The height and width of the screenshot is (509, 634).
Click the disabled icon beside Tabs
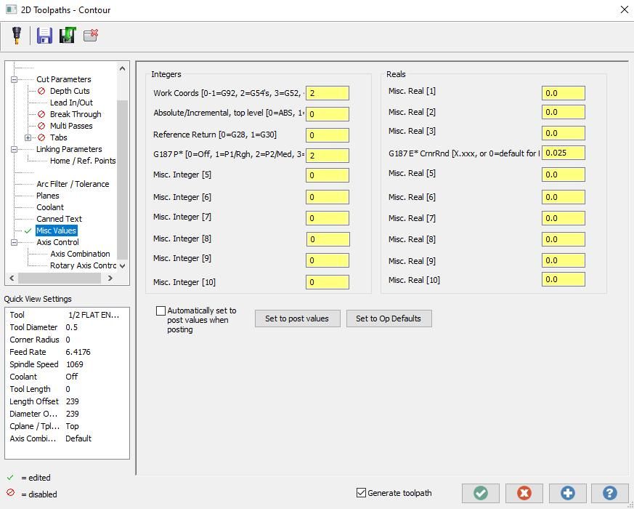41,137
